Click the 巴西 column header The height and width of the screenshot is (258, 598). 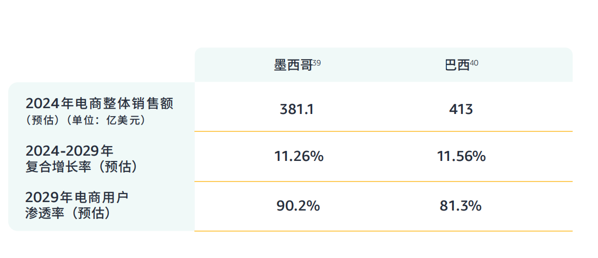click(457, 65)
